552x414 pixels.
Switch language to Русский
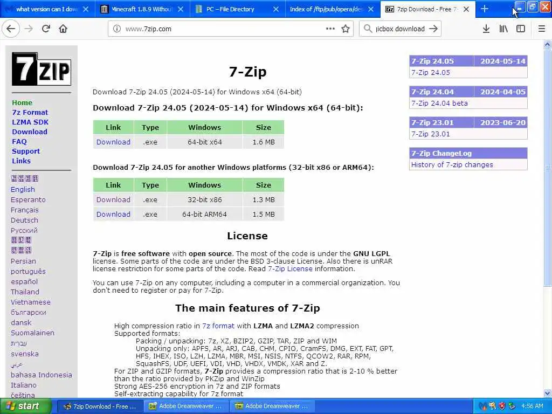(x=24, y=230)
